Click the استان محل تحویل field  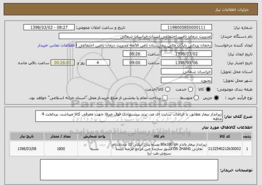tap(186, 72)
